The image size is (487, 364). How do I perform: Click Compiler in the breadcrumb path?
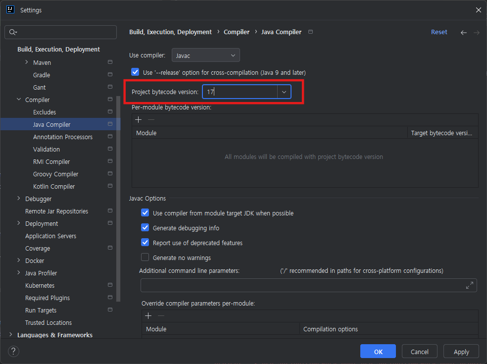pyautogui.click(x=237, y=32)
